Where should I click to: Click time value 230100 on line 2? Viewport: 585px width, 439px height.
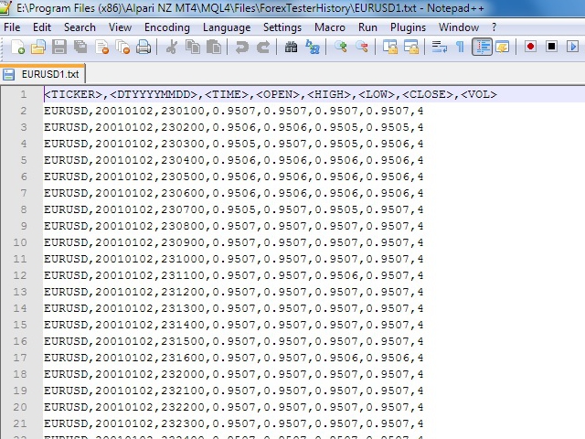(183, 111)
